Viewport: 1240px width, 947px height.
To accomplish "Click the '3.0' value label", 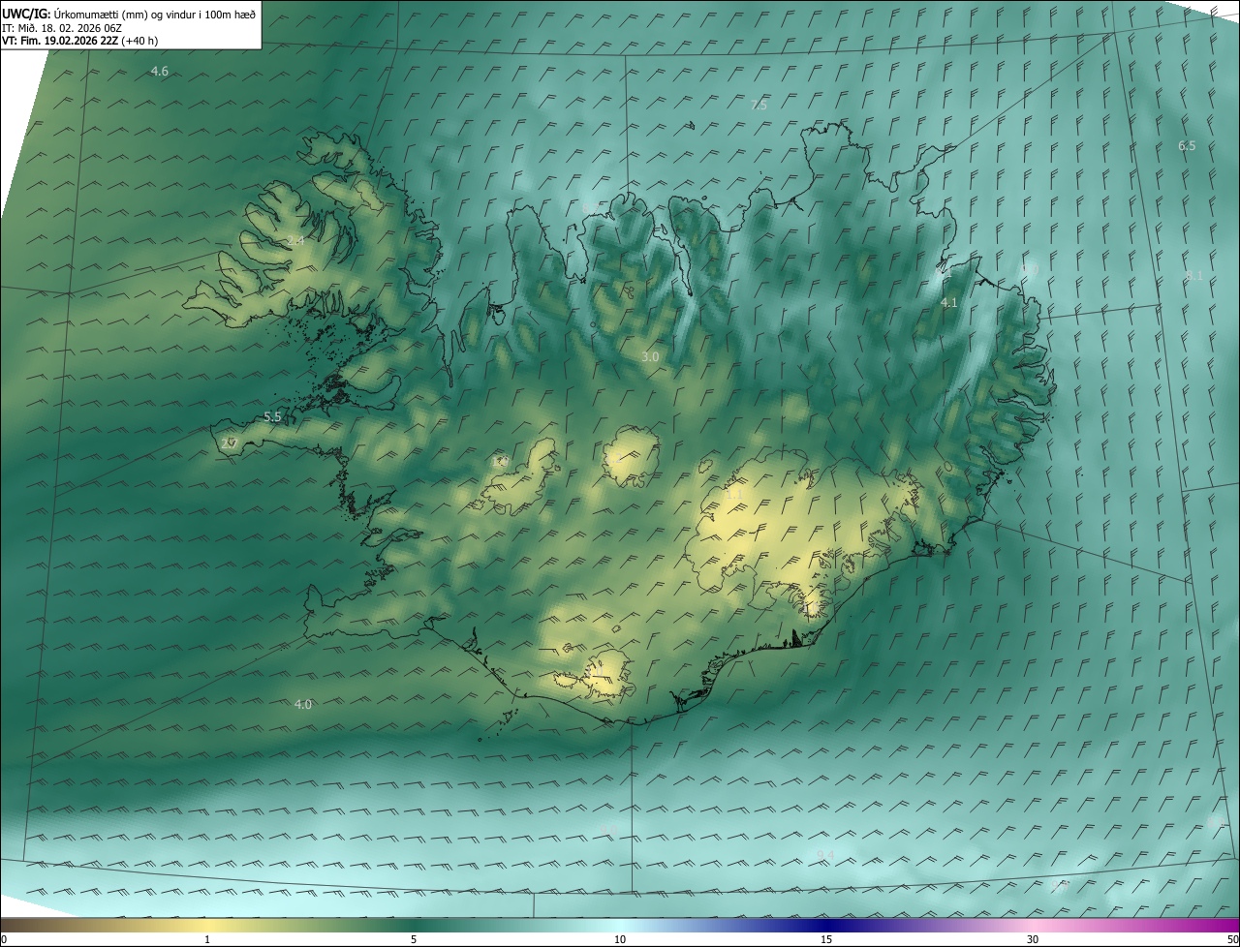I will point(650,357).
